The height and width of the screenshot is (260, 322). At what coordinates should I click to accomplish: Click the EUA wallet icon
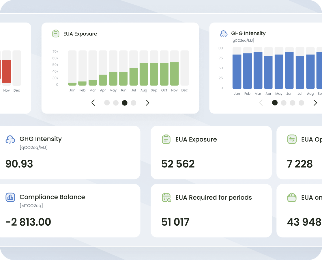[x=292, y=198]
